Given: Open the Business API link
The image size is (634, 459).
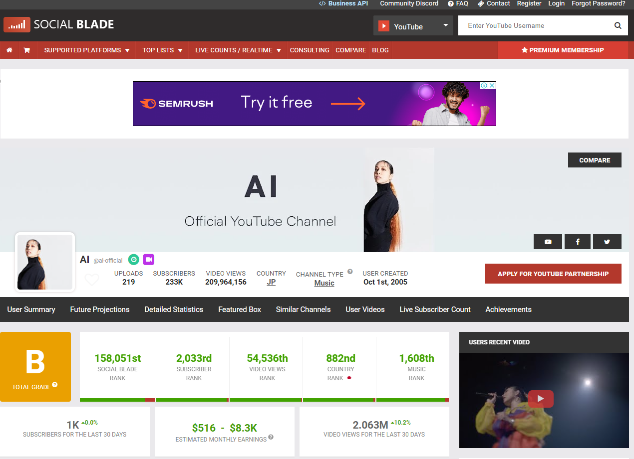Looking at the screenshot, I should click(343, 3).
